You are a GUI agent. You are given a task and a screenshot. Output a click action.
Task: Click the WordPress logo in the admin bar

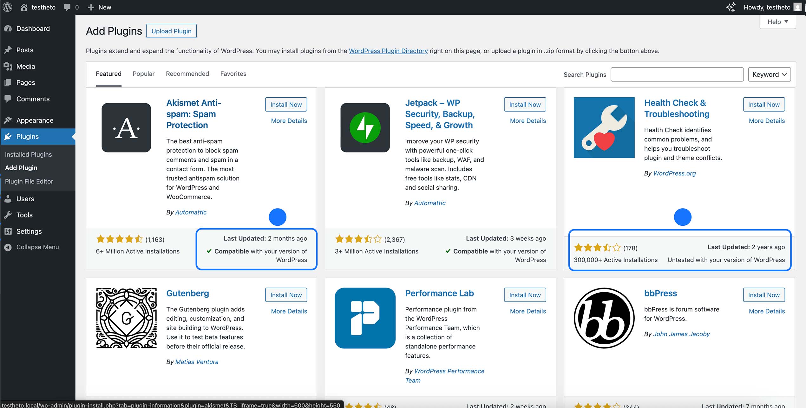click(7, 7)
